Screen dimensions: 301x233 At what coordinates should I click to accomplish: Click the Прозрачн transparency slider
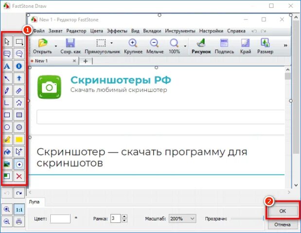coord(248,218)
